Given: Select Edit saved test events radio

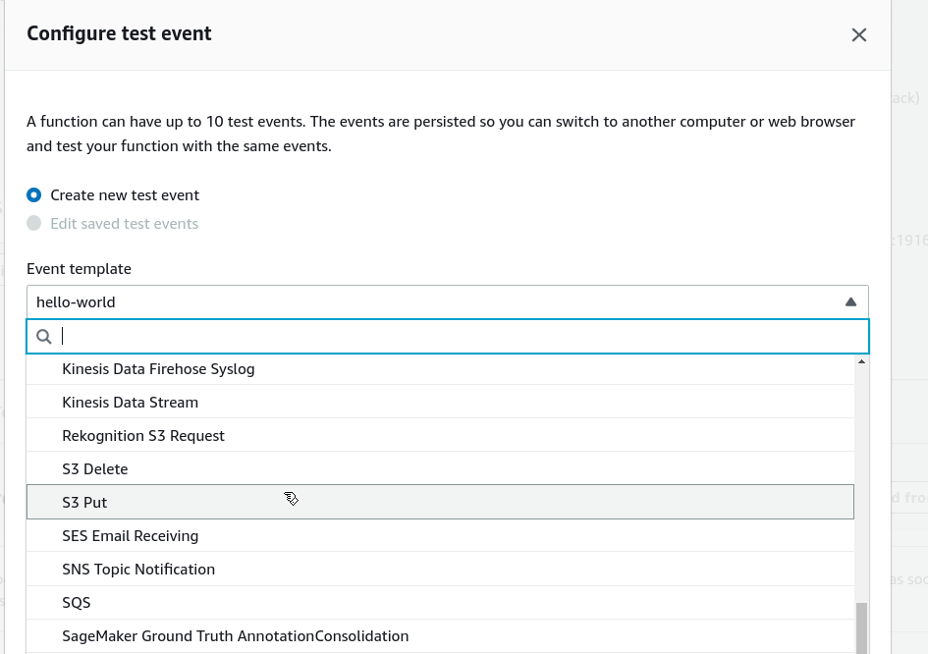Looking at the screenshot, I should click(x=33, y=223).
